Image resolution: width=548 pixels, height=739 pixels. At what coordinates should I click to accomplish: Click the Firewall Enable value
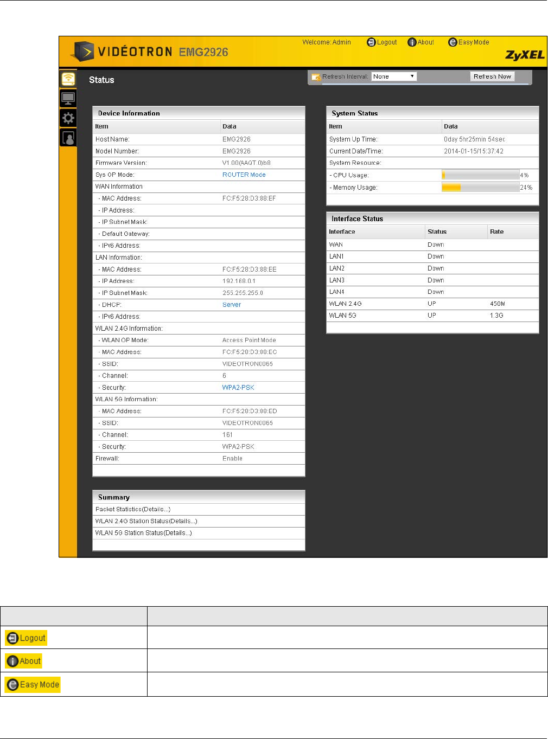232,459
